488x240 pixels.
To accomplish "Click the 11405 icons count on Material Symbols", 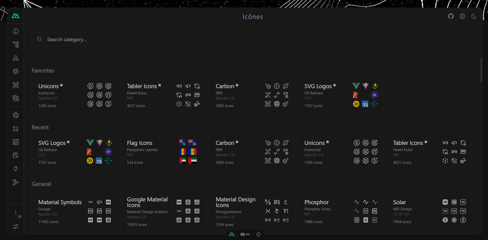I will point(48,222).
